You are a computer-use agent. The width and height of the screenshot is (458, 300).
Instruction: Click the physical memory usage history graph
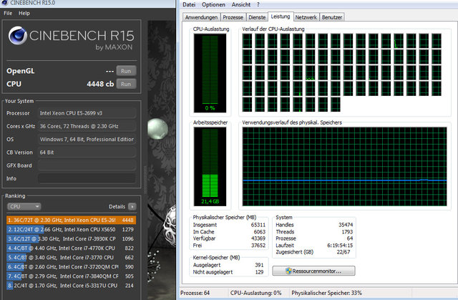[344, 167]
